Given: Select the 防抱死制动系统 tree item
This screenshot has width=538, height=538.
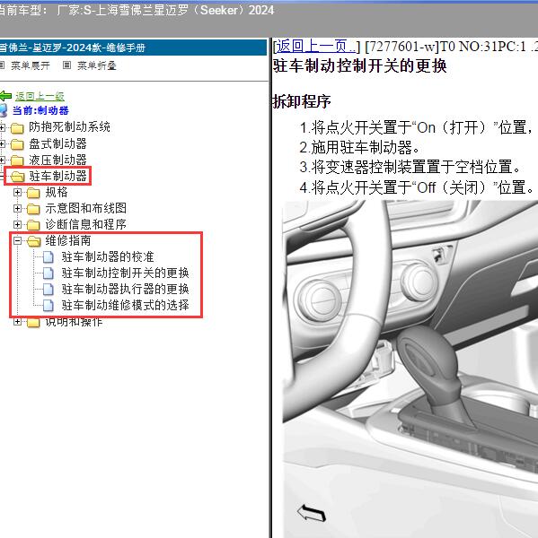Looking at the screenshot, I should tap(69, 127).
